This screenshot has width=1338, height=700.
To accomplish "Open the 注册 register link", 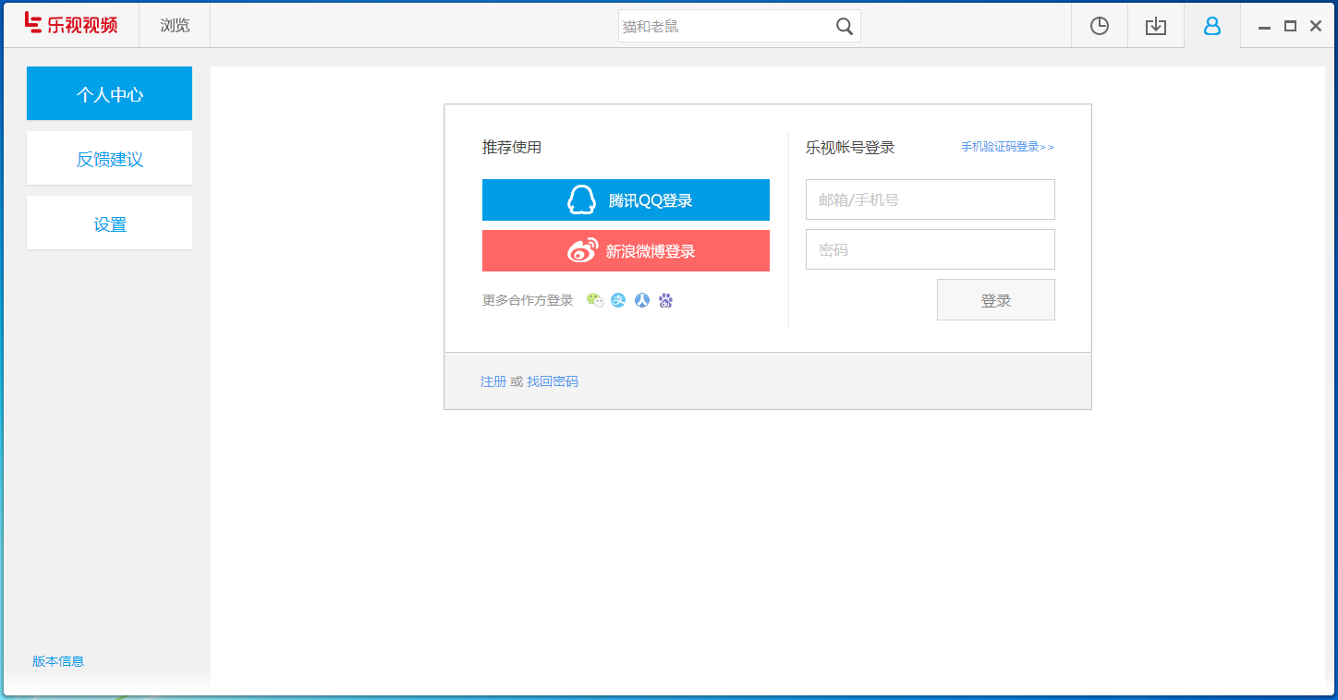I will [x=493, y=381].
